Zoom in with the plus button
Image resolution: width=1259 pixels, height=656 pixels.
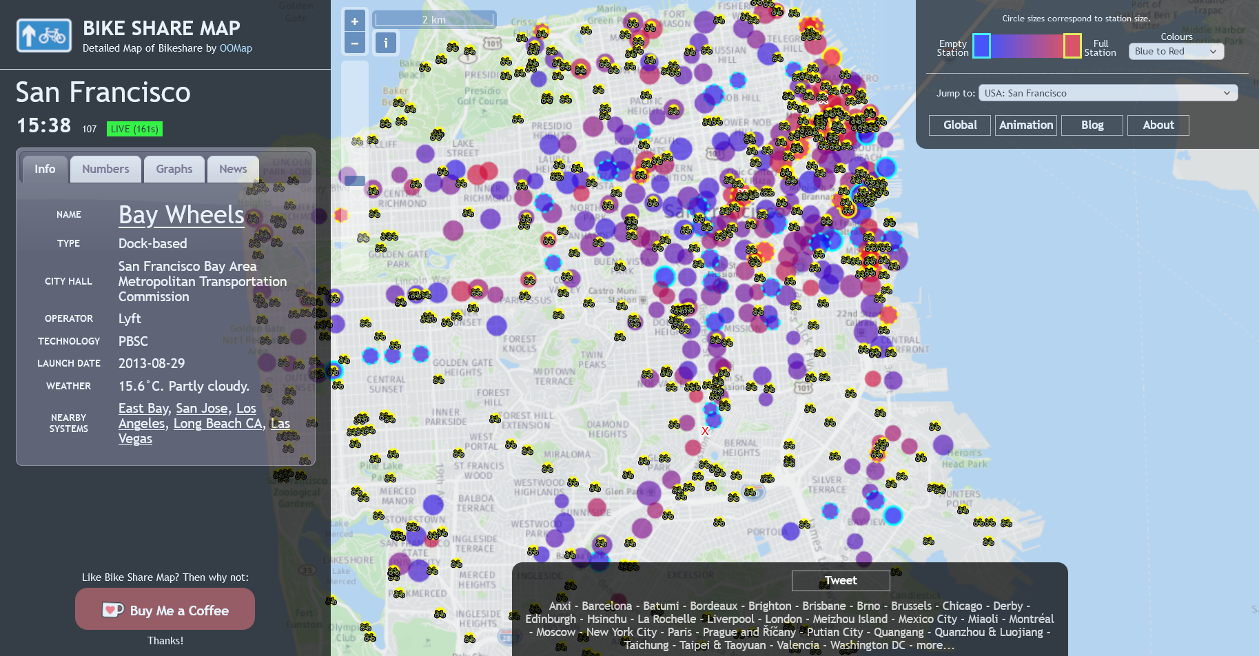click(354, 21)
